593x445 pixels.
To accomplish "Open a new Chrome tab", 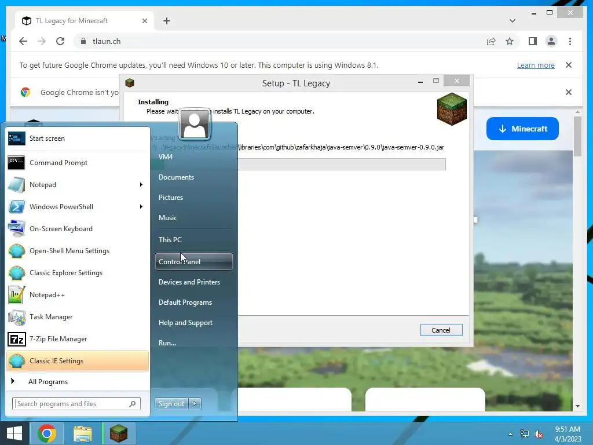I will [x=167, y=21].
